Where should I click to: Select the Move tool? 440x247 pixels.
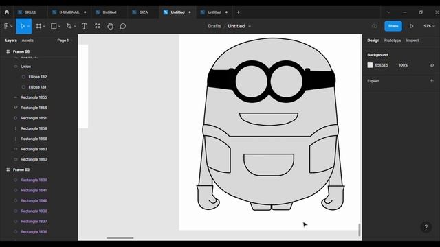[23, 26]
